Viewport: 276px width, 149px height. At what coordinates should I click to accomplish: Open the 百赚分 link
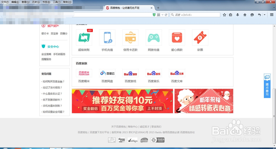(64, 33)
